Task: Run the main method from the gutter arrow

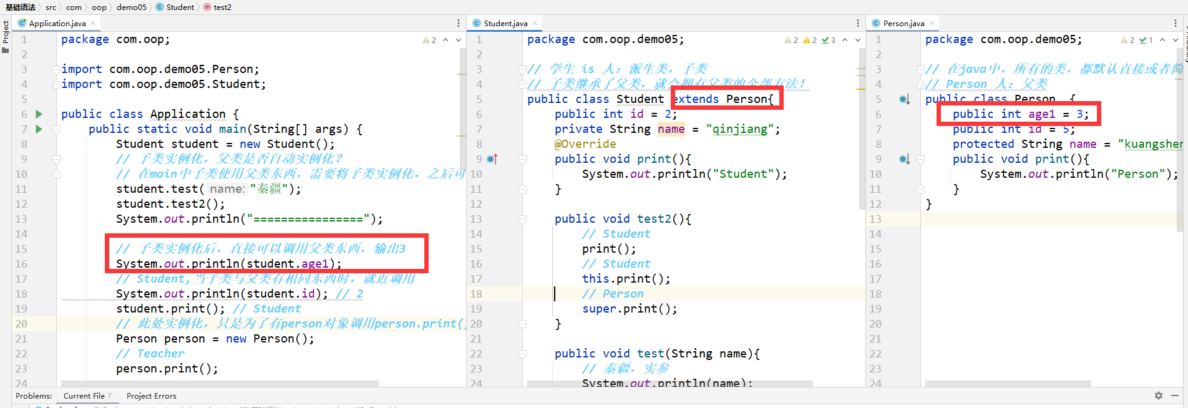Action: [39, 129]
